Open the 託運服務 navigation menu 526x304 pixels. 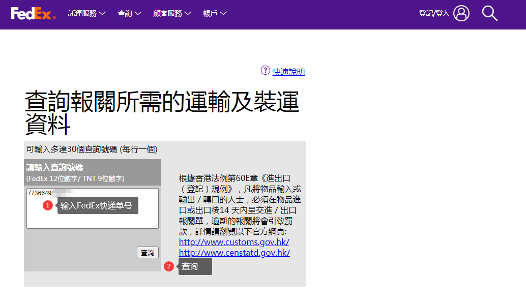coord(86,14)
